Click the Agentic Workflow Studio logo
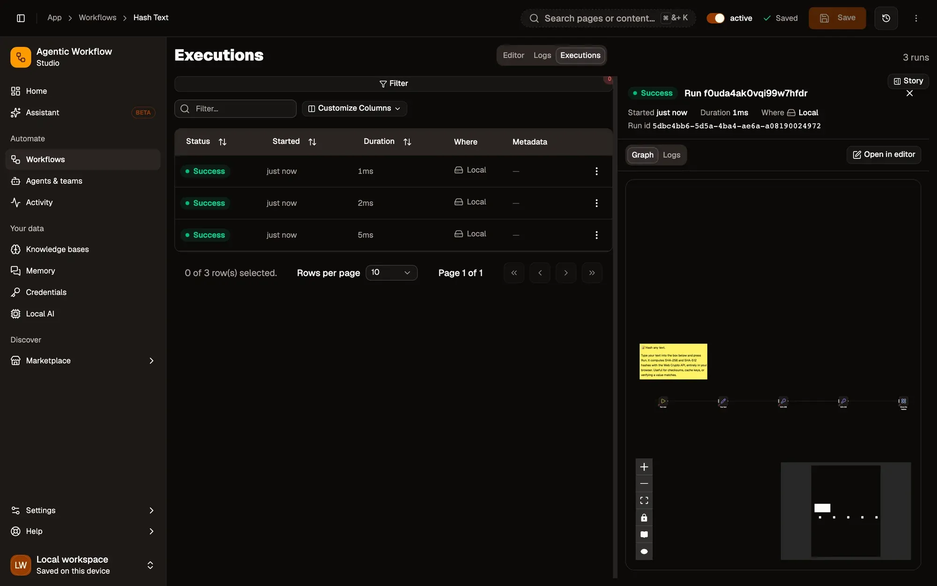The image size is (937, 586). 21,57
